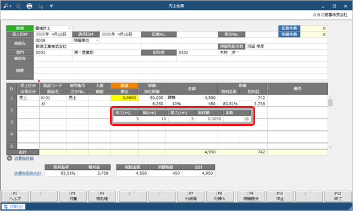Click the 得意先担当者 name 河田 孝彦
Screen dimensions: 353x211
click(x=256, y=47)
